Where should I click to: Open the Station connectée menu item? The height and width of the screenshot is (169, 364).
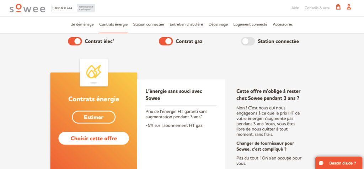(x=149, y=24)
